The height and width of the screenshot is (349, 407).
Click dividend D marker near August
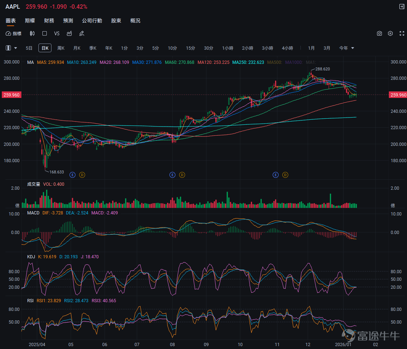(x=182, y=175)
